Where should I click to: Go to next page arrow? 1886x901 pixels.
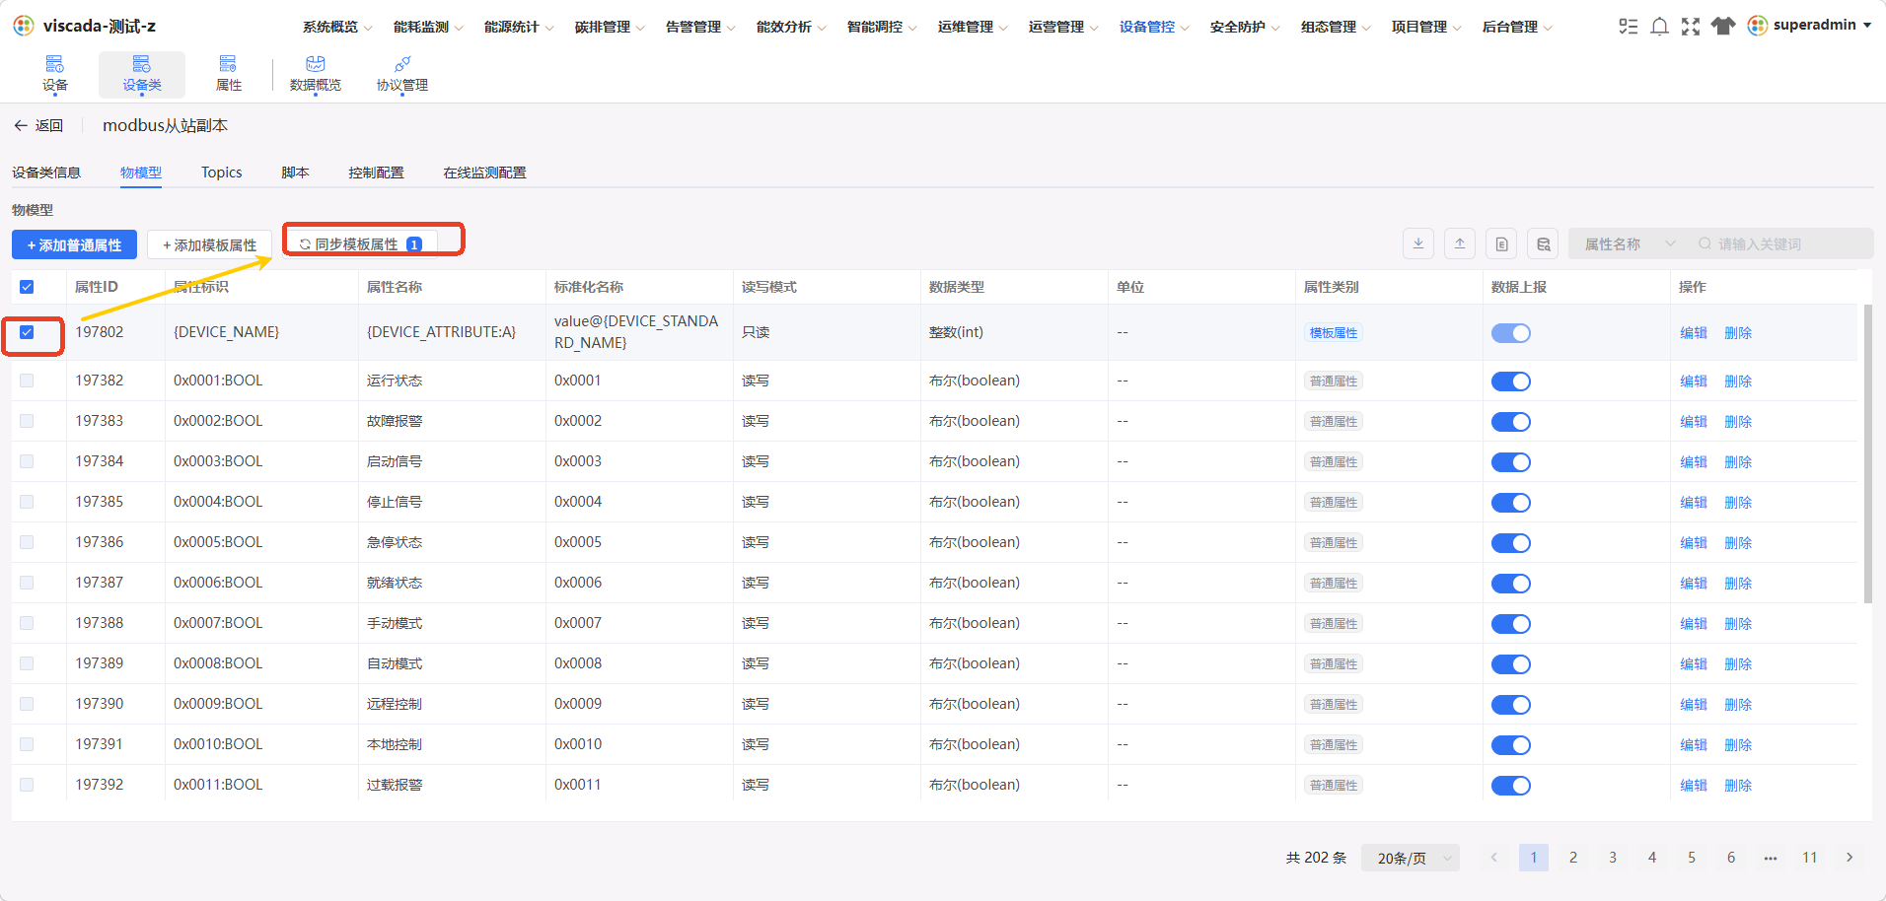coord(1850,858)
